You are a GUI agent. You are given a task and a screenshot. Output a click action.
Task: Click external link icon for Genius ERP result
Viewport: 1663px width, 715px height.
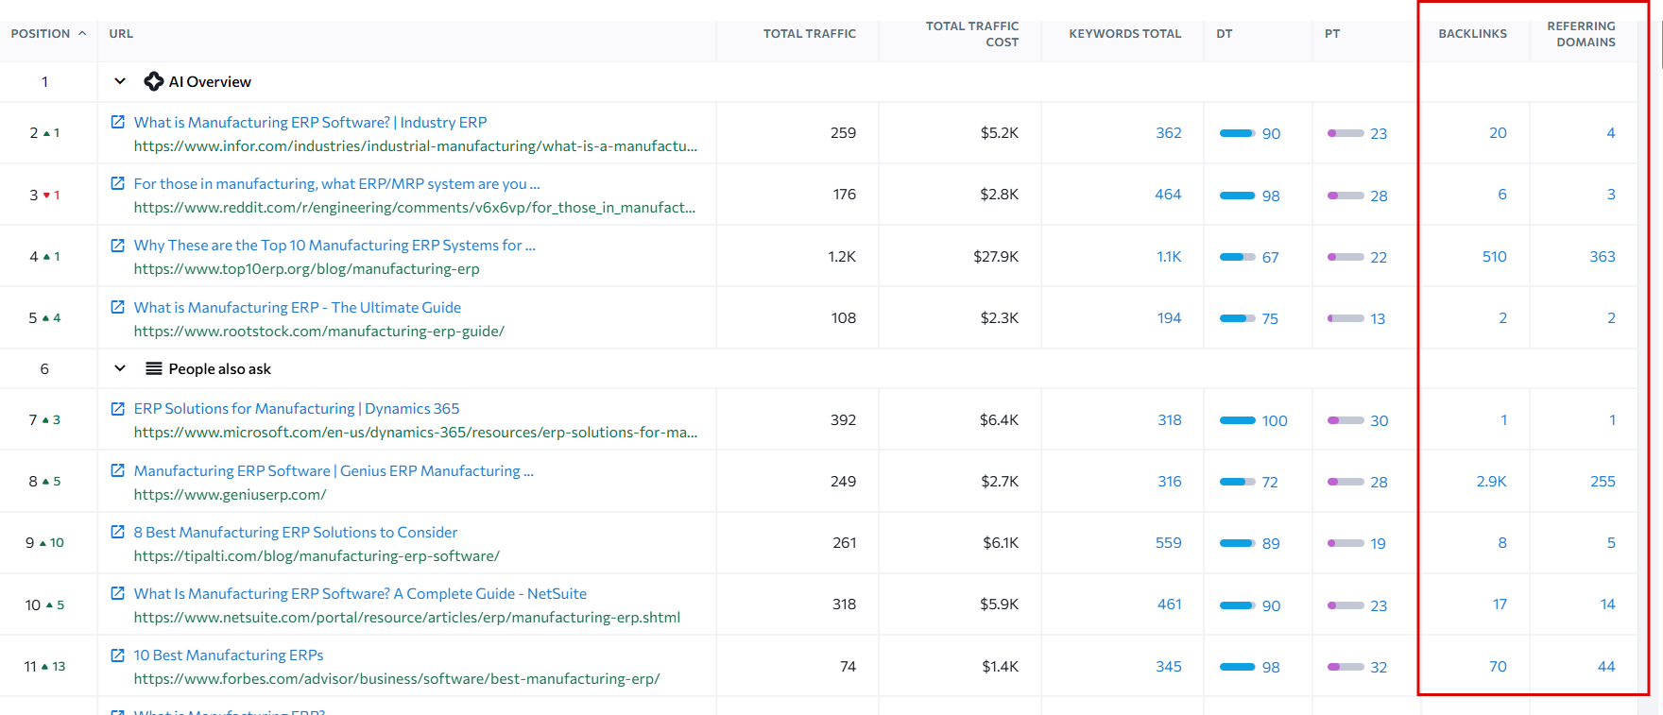118,470
